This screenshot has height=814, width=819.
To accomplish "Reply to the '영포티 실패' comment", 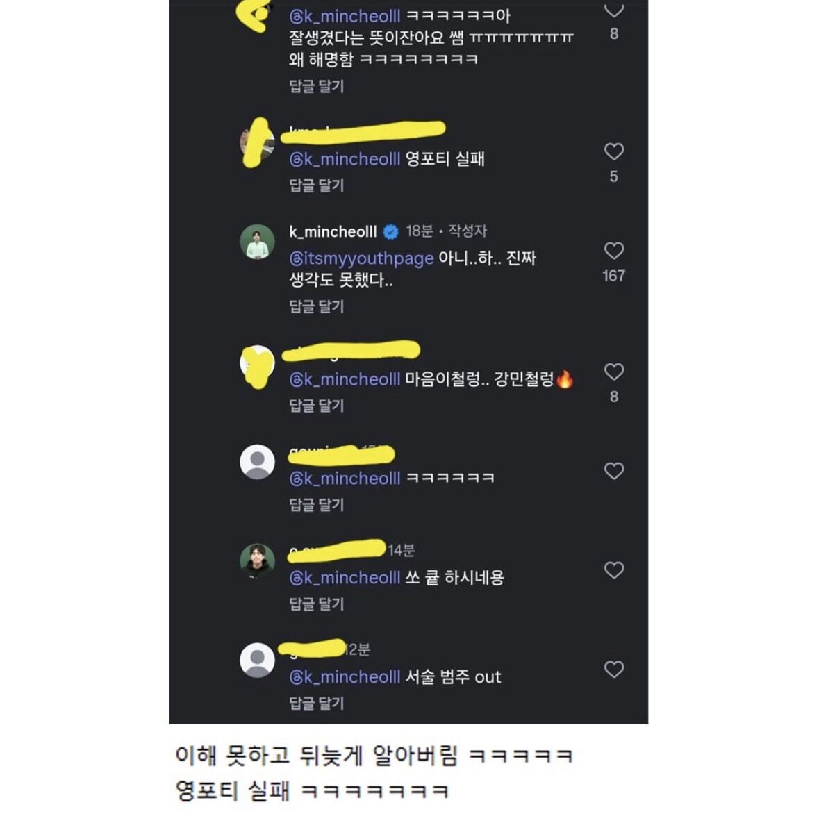I will (317, 185).
